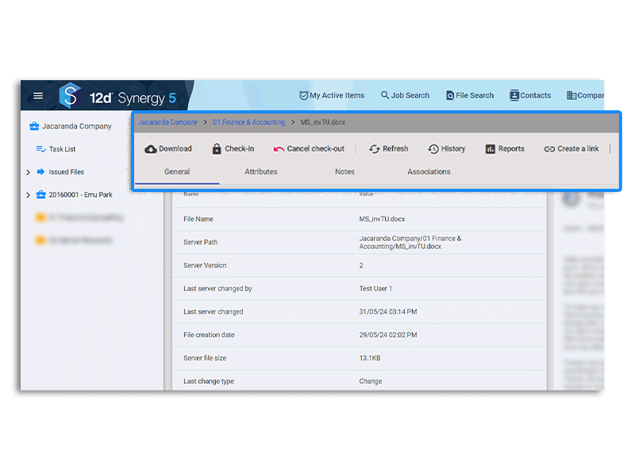
Task: Open Reports
Action: 505,149
